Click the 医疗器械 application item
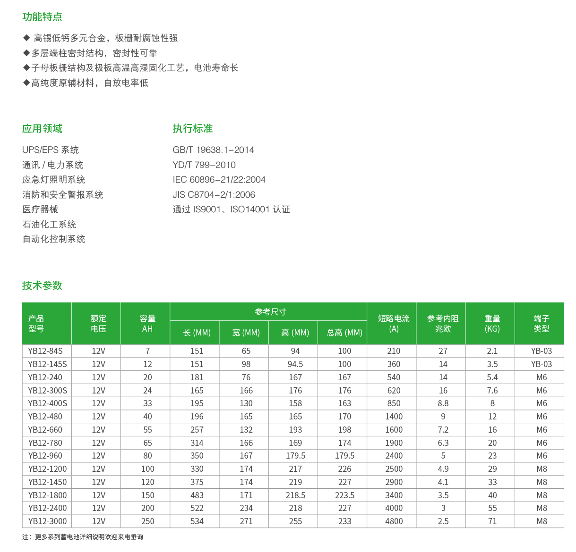Viewport: 576px width, 552px height. [40, 209]
